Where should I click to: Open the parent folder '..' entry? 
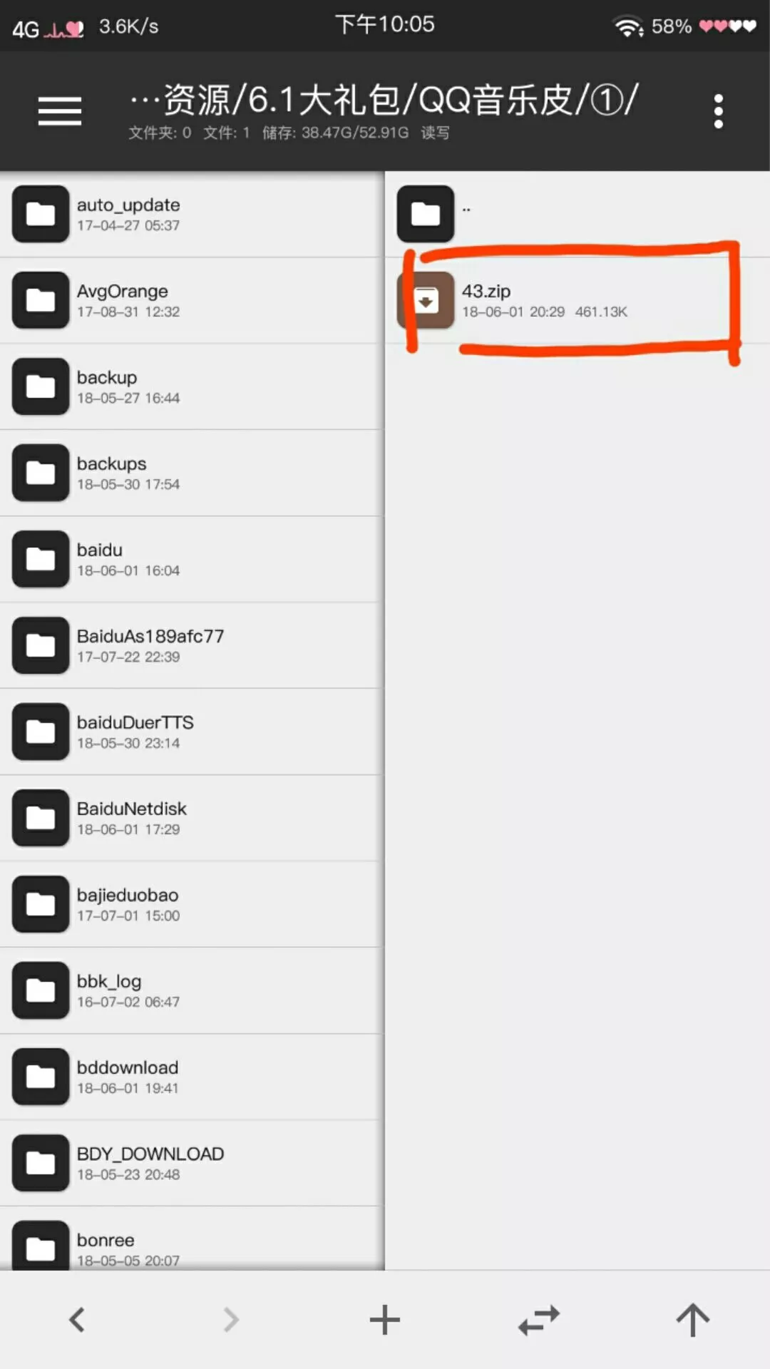[577, 214]
